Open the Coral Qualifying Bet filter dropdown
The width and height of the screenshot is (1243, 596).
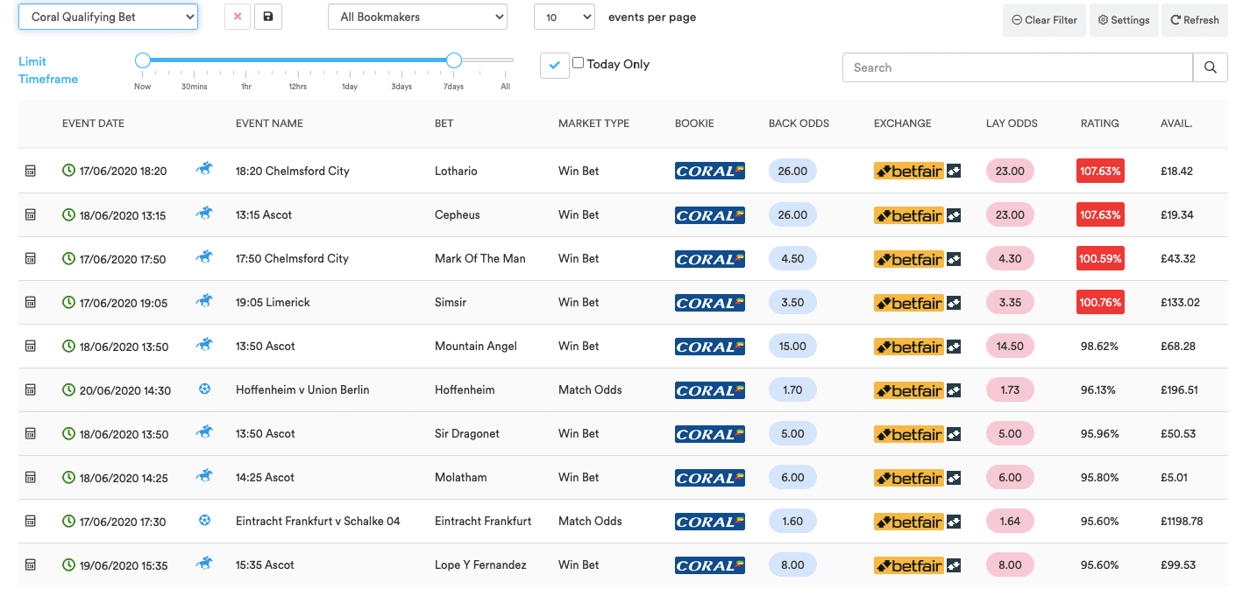(108, 17)
